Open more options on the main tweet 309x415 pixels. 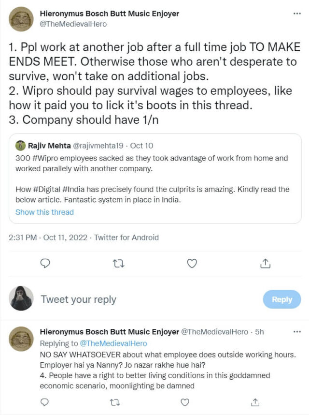[297, 14]
